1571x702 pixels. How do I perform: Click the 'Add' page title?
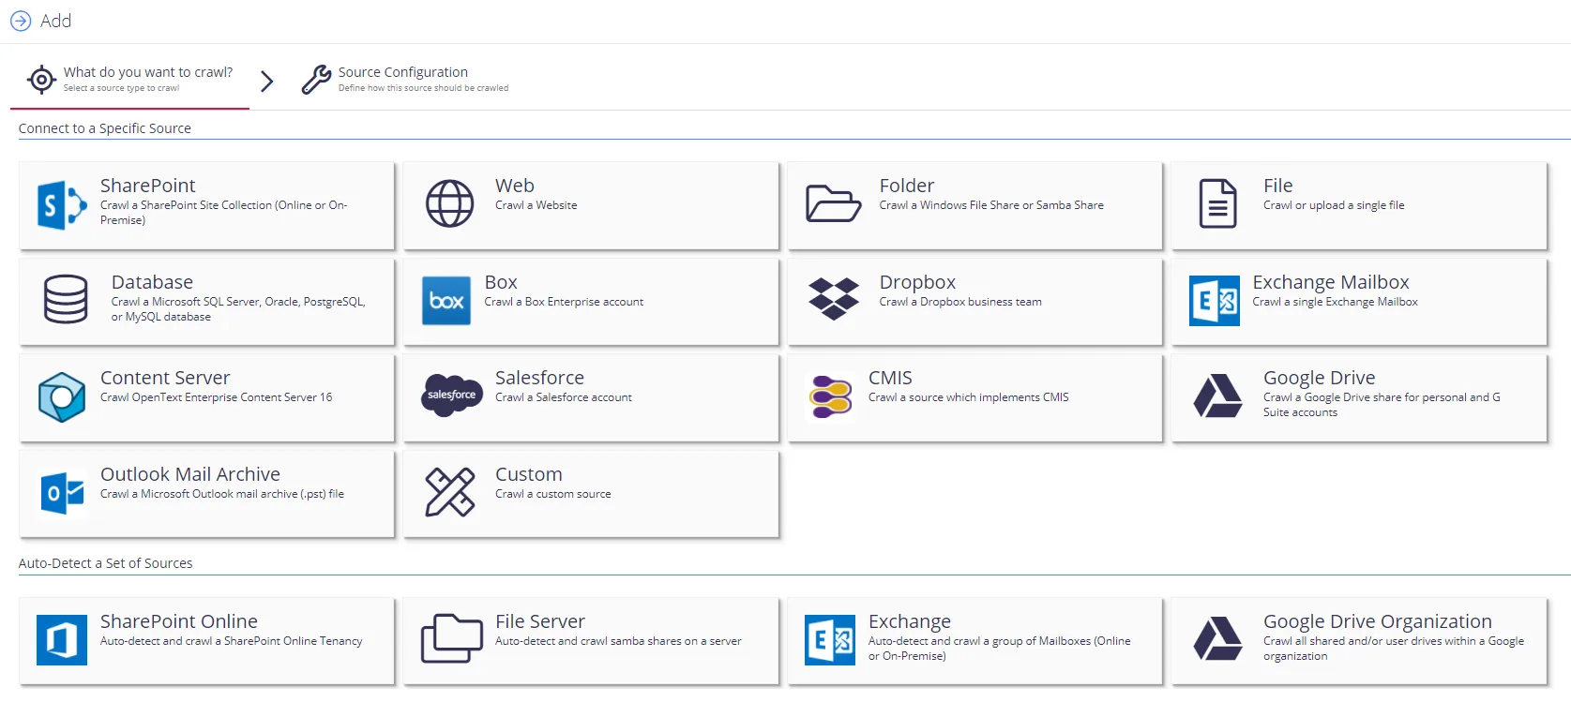point(56,21)
